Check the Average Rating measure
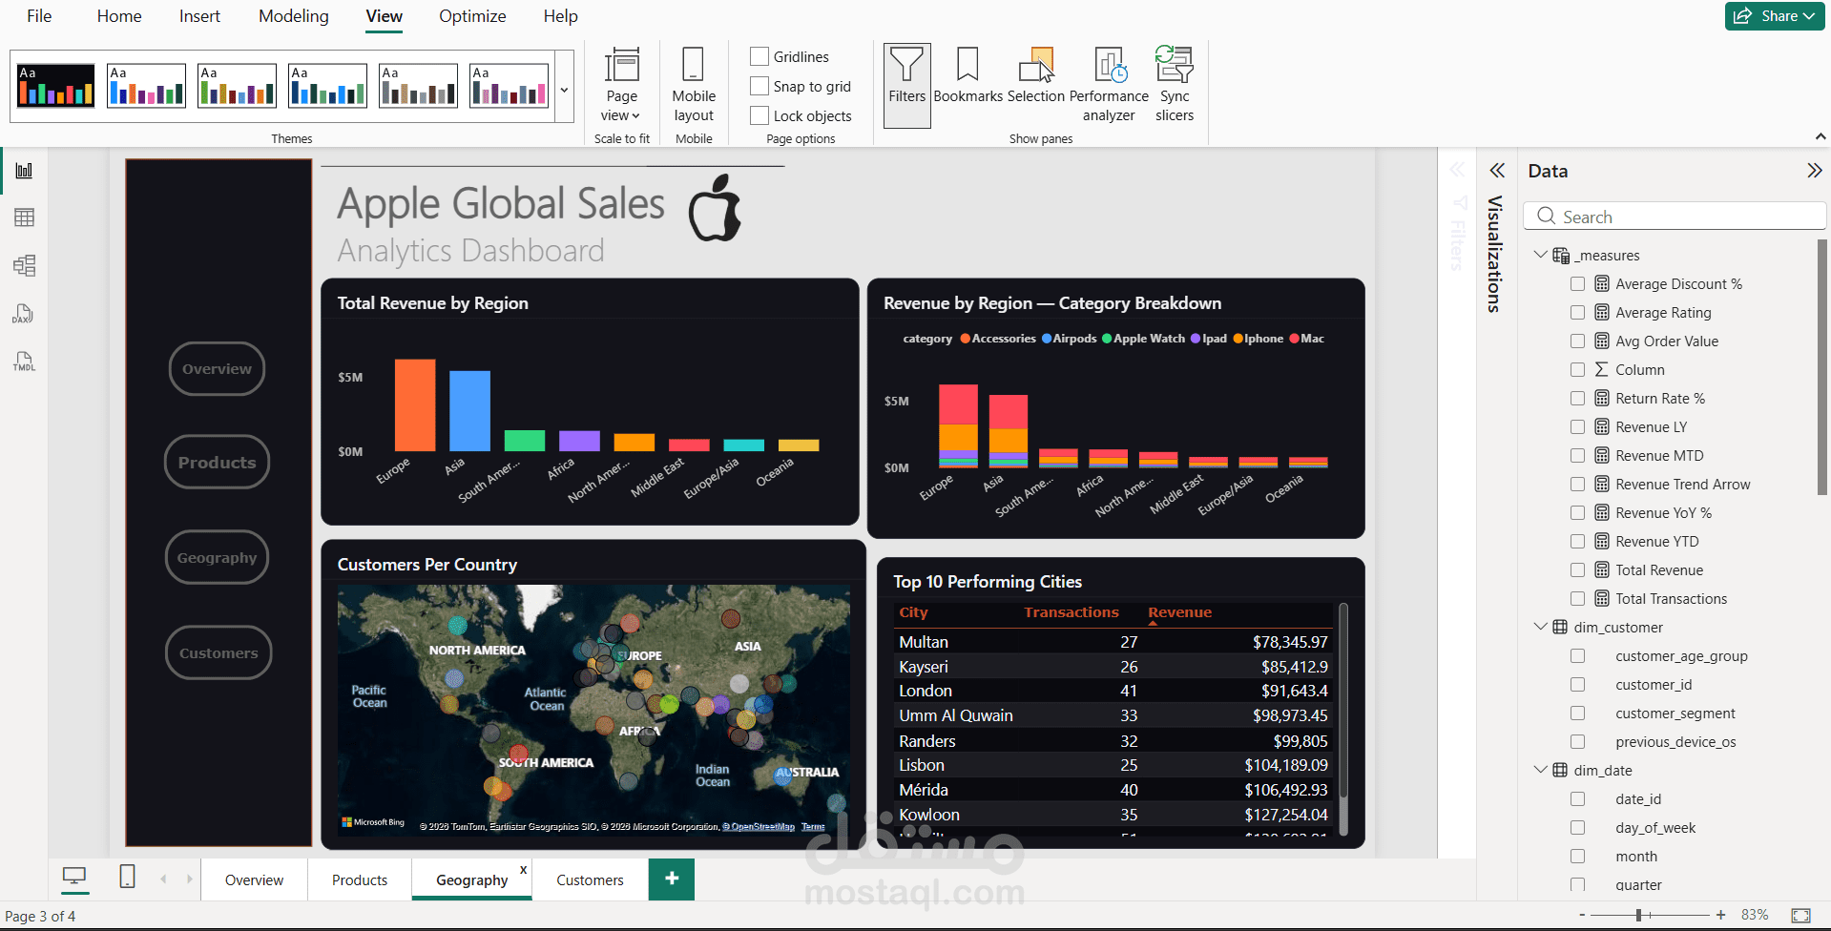 (1577, 312)
